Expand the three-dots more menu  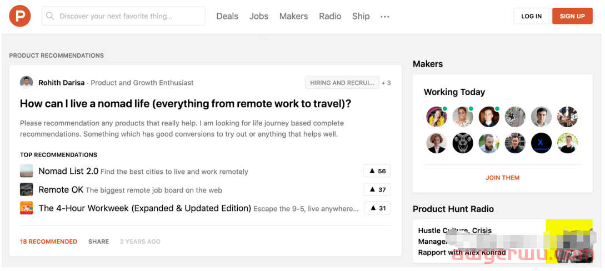(x=384, y=17)
